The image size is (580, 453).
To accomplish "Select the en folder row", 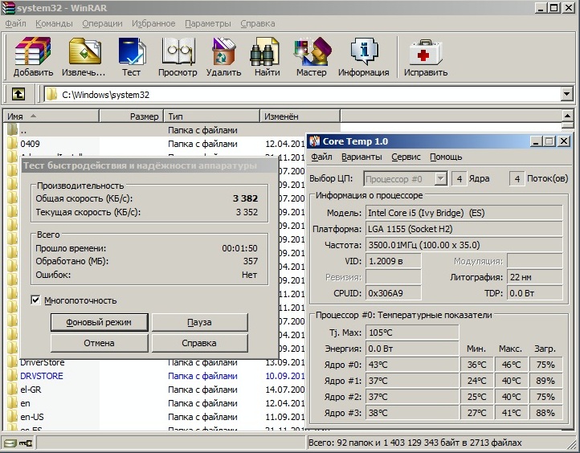I will tap(155, 403).
